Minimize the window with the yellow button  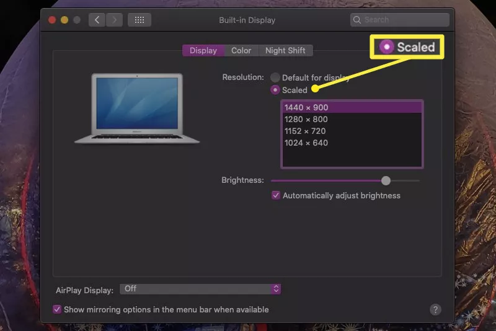(64, 20)
